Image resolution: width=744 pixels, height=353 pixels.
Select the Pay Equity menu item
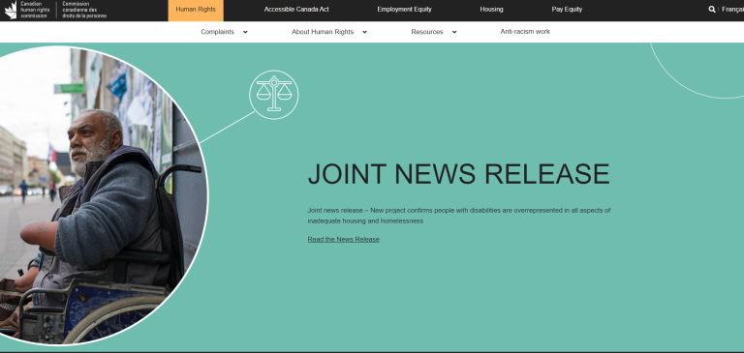point(567,10)
